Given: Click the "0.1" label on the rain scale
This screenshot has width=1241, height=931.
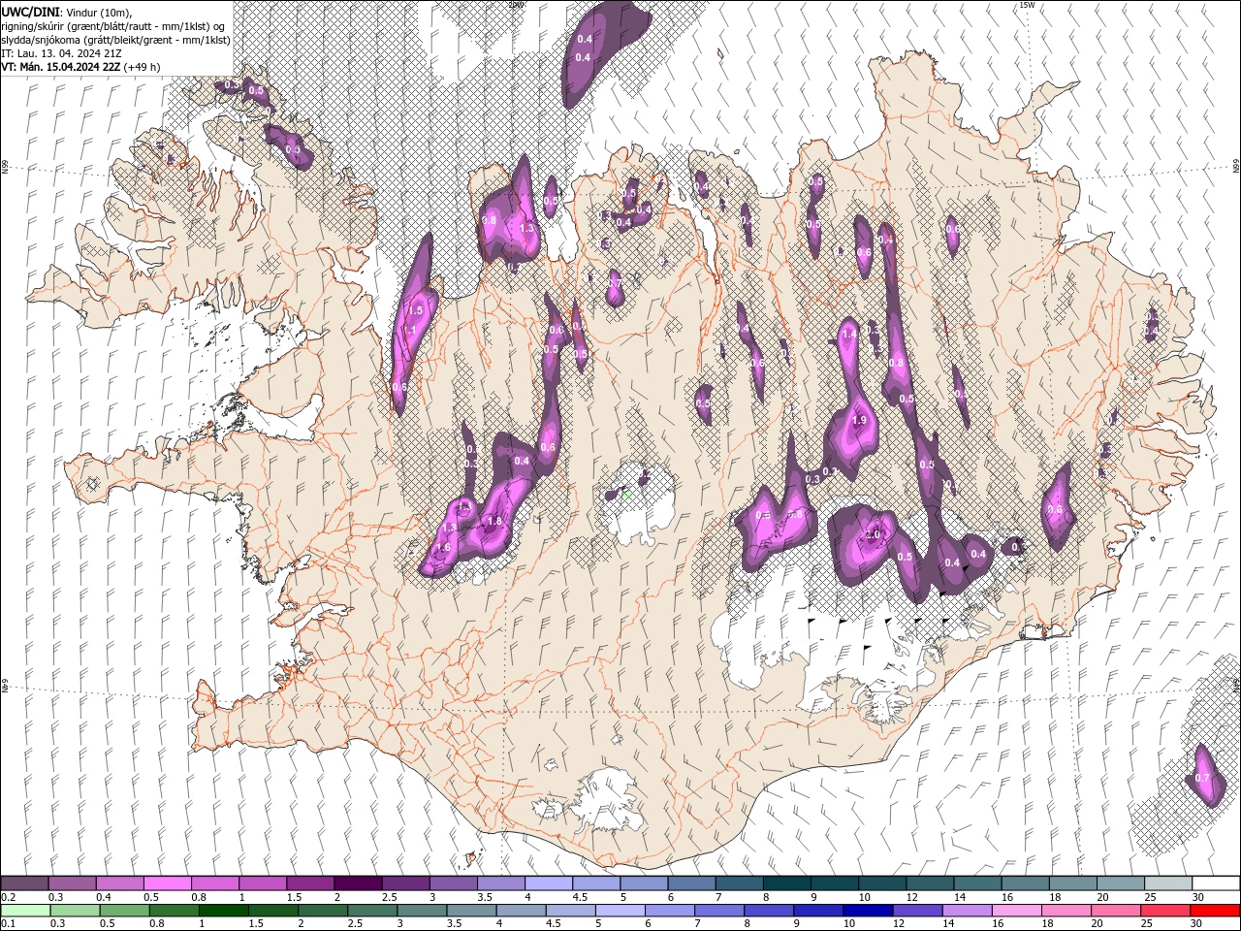Looking at the screenshot, I should pyautogui.click(x=8, y=923).
